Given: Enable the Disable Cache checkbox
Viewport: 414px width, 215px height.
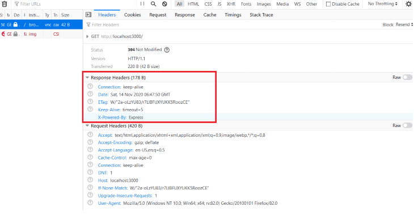Looking at the screenshot, I should coord(328,4).
